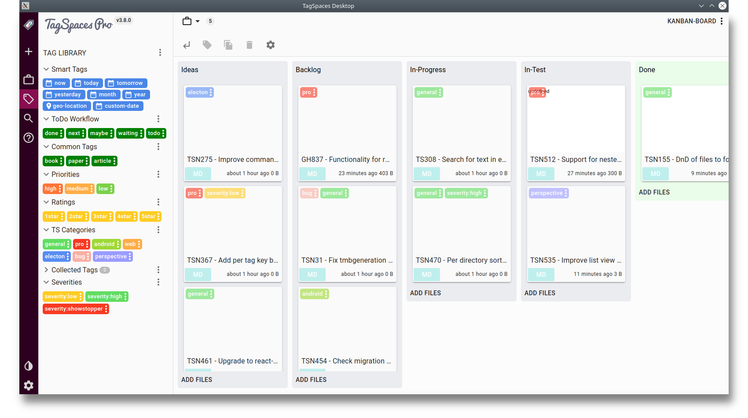748x418 pixels.
Task: Click the '3star' rating tag
Action: tap(102, 216)
